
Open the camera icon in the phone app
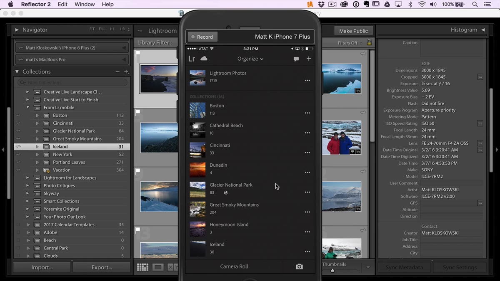(x=299, y=266)
